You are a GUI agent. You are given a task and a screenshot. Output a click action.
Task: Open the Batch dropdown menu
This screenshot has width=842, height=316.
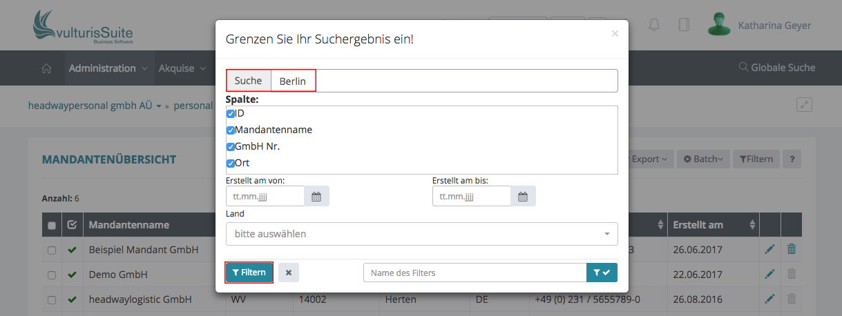[702, 159]
